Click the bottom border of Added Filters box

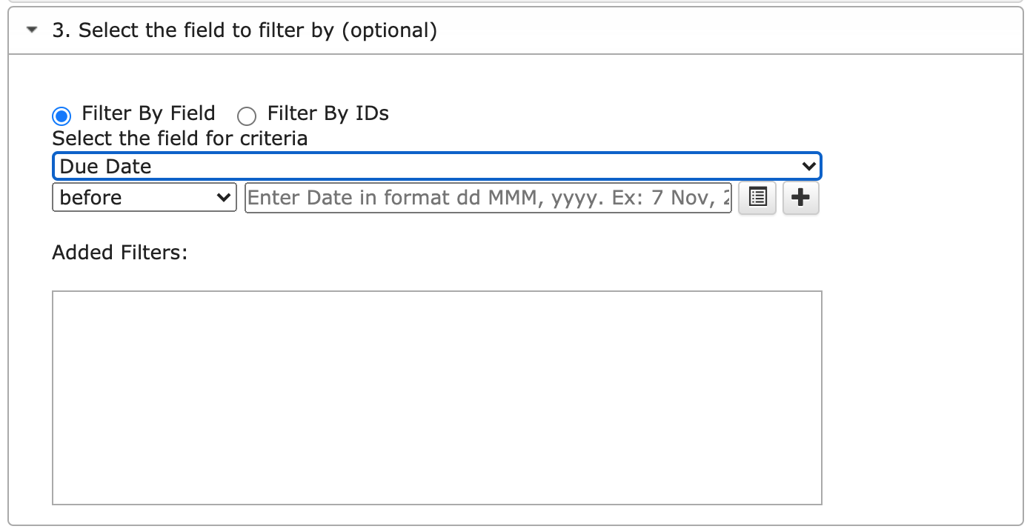[436, 505]
